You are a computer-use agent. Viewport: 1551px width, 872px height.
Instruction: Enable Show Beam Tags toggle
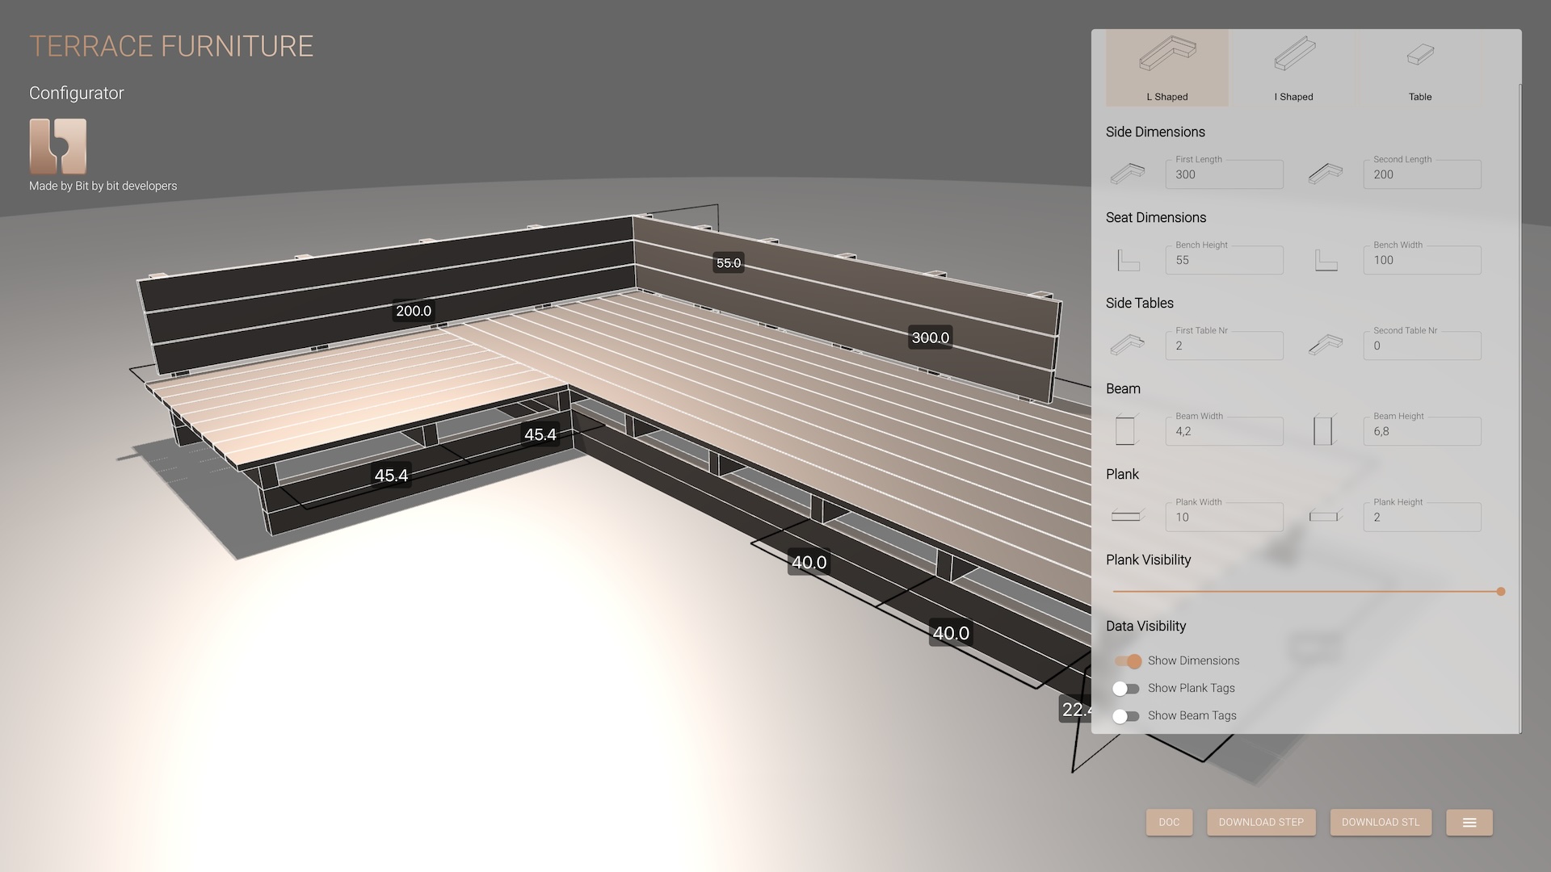pos(1126,716)
